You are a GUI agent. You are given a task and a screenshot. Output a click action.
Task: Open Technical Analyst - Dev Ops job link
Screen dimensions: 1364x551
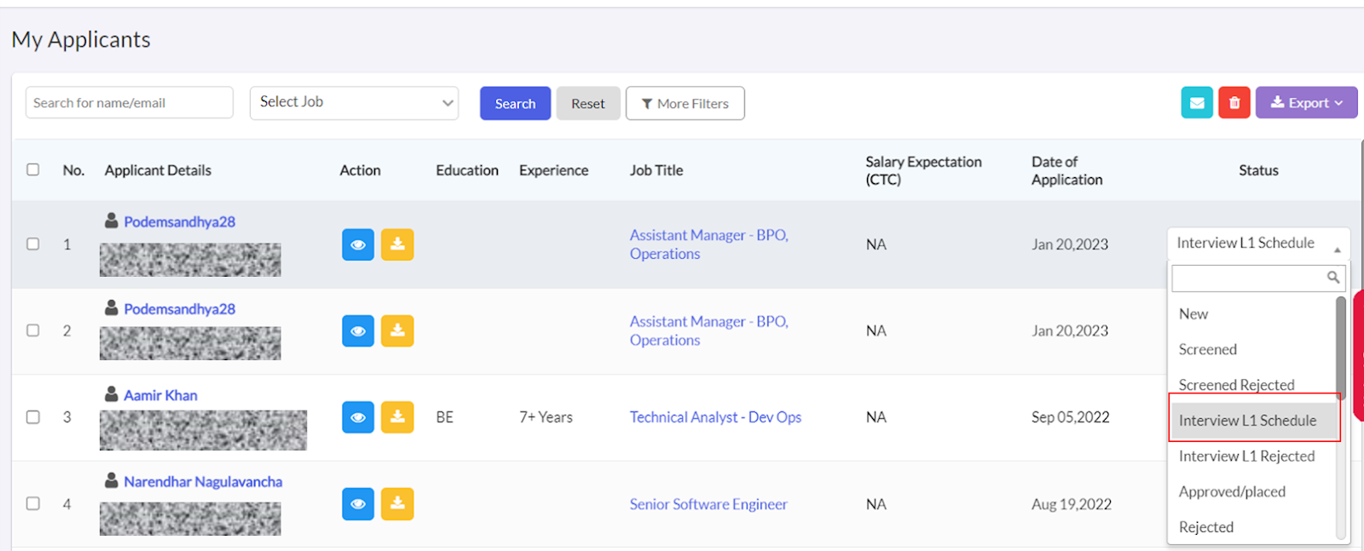[x=715, y=417]
